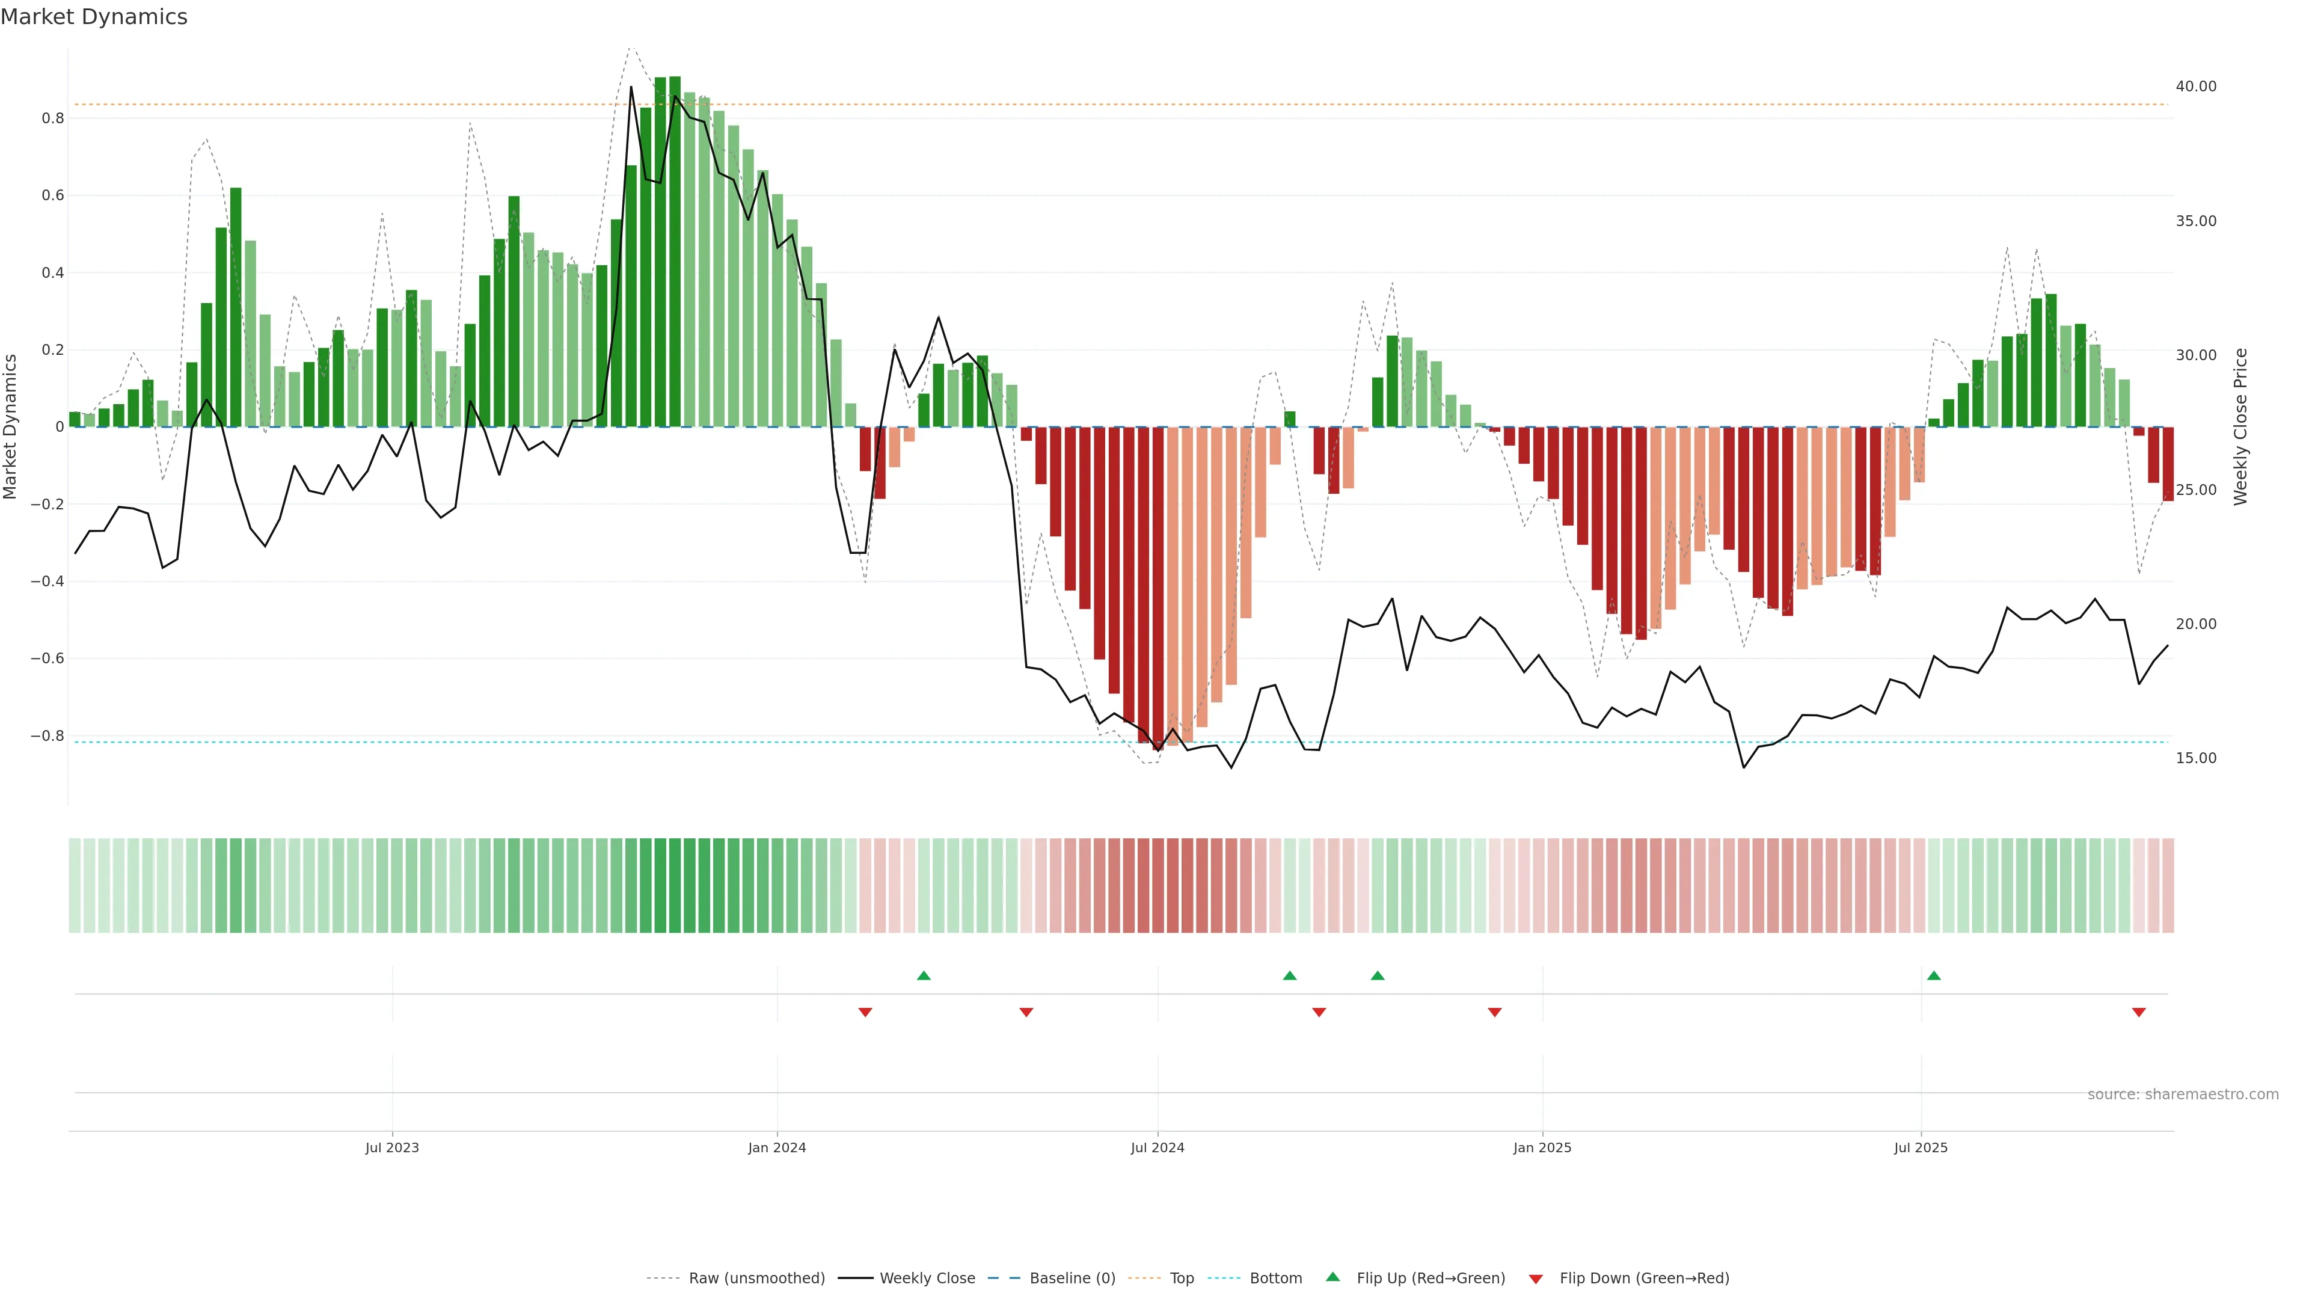This screenshot has width=2309, height=1299.
Task: Click the first green flip-up marker after Jan 2024
Action: (923, 975)
